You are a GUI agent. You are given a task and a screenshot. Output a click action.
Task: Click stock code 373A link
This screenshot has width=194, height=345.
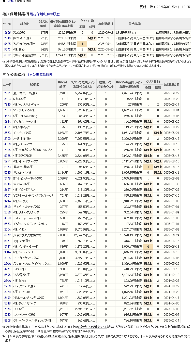pyautogui.click(x=7, y=201)
